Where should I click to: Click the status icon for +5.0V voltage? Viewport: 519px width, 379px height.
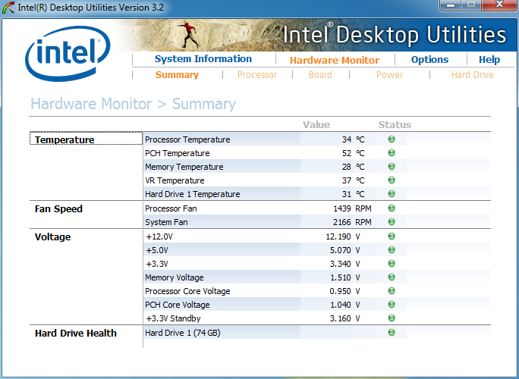tap(392, 249)
